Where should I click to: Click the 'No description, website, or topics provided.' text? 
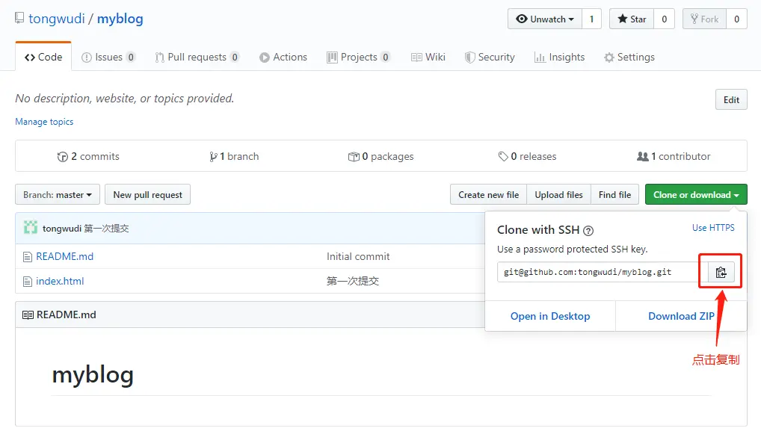coord(125,99)
